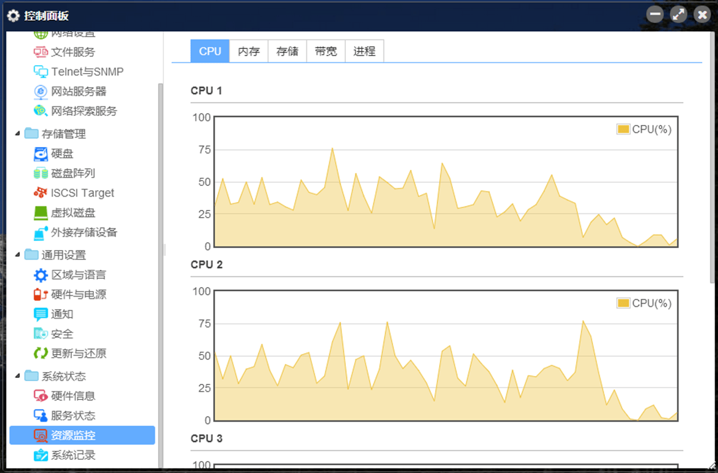Collapse the 系统状态 tree section
The image size is (718, 473).
(17, 377)
